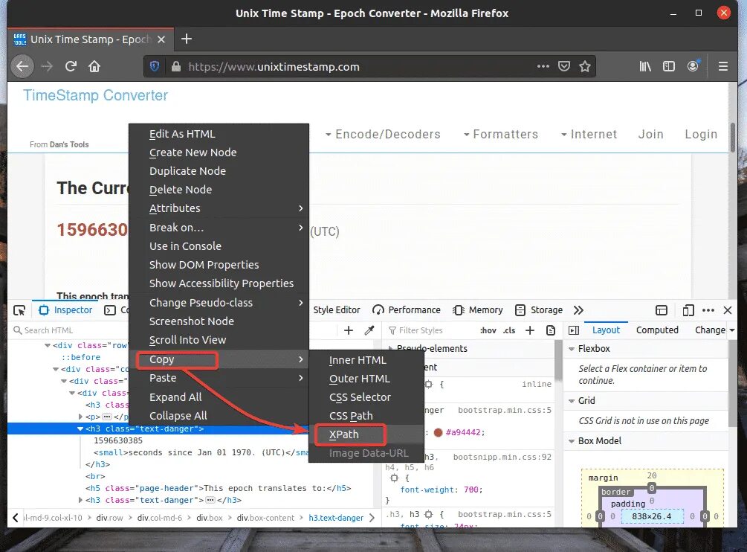Pick color from page eyedropper
Viewport: 747px width, 552px height.
point(369,330)
